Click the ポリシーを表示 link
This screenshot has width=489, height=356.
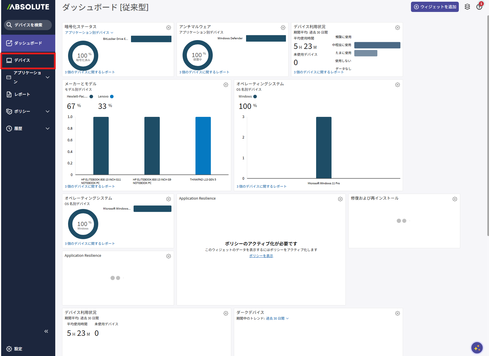coord(261,256)
